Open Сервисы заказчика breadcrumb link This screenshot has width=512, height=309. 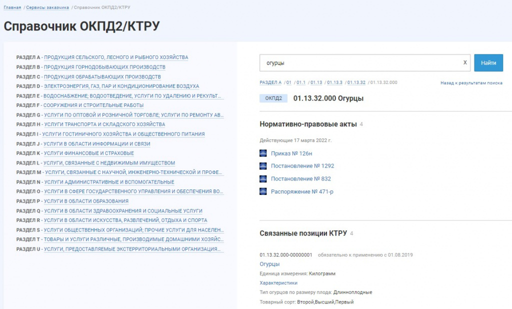click(47, 7)
